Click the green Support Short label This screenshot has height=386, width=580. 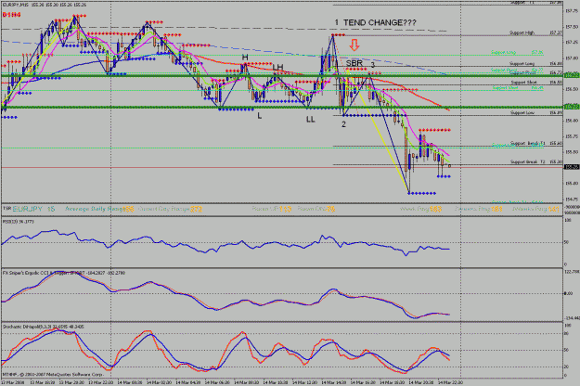505,88
